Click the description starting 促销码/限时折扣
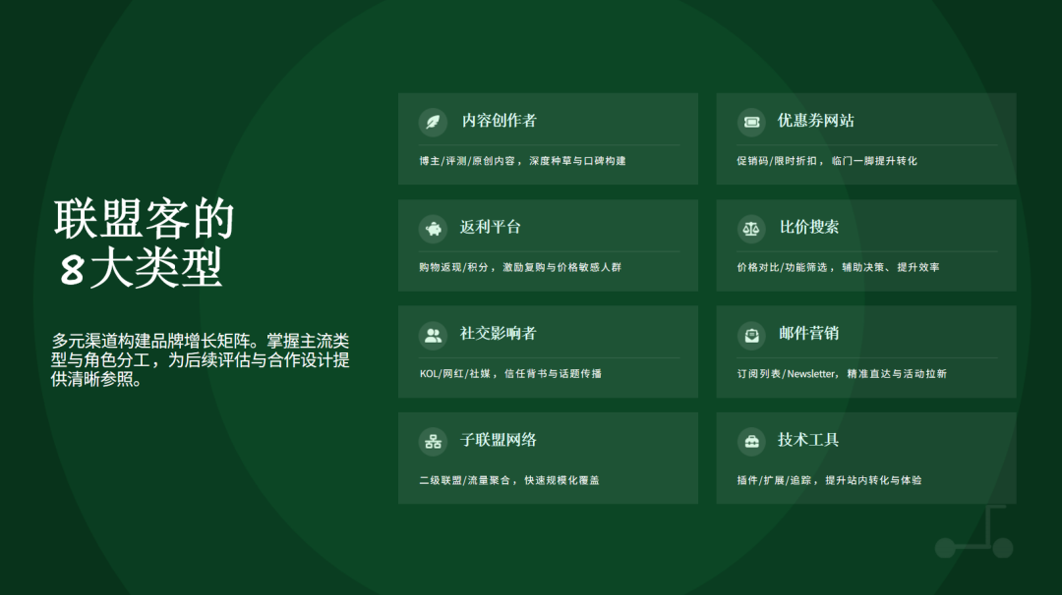Image resolution: width=1062 pixels, height=595 pixels. (x=827, y=161)
